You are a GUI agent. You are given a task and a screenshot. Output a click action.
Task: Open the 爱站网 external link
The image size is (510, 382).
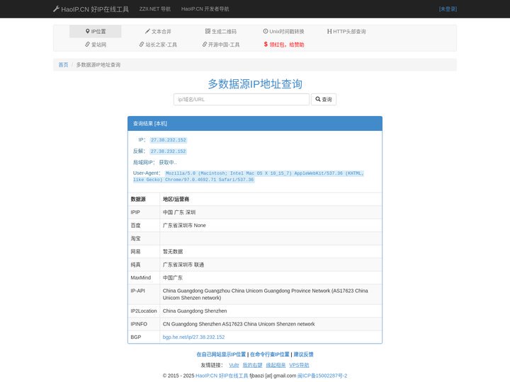[96, 45]
